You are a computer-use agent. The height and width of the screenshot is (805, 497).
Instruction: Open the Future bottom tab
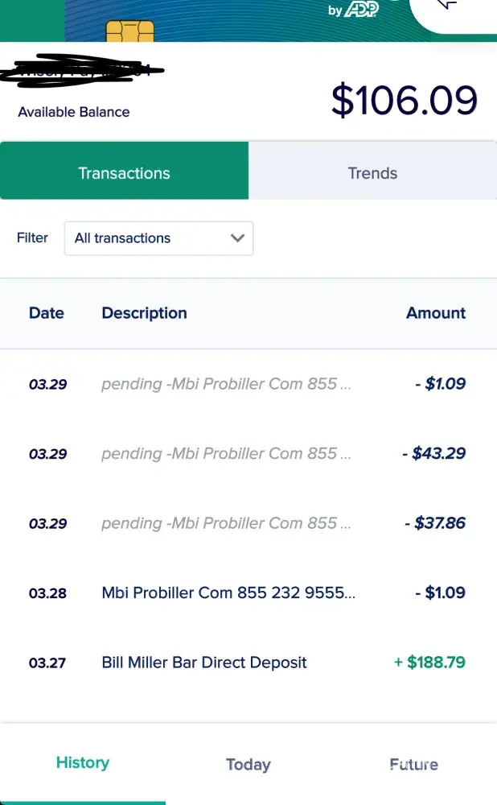point(413,765)
